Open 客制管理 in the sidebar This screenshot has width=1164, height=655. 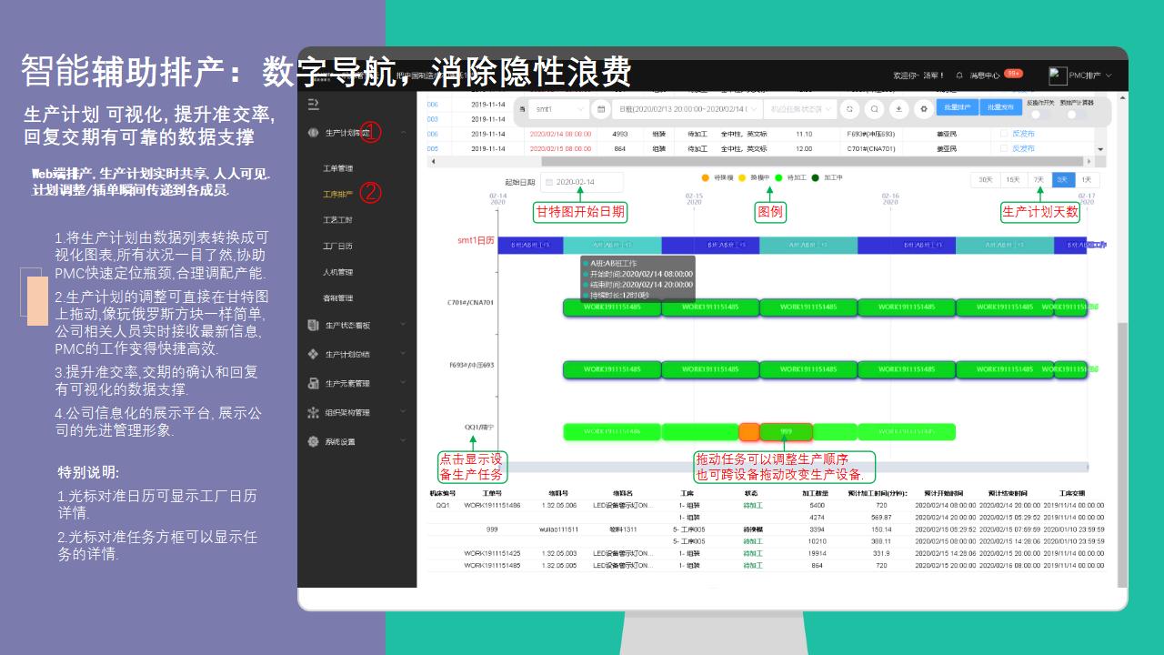pos(337,297)
